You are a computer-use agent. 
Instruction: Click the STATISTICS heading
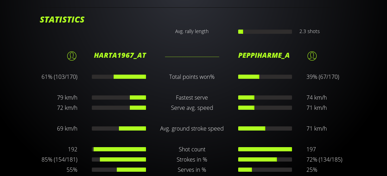point(62,20)
